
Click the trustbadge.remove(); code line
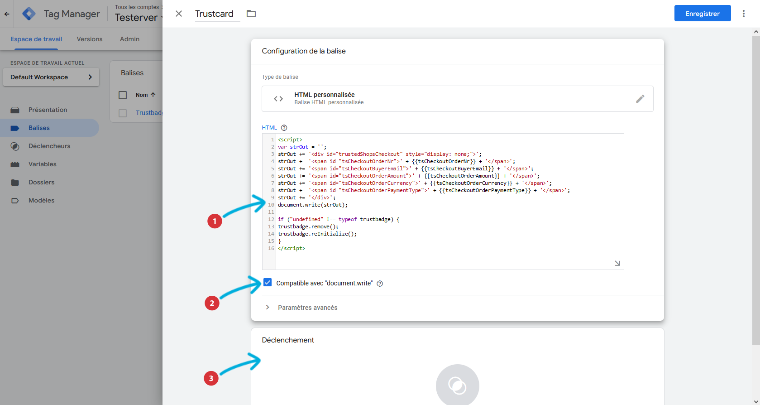pyautogui.click(x=308, y=227)
